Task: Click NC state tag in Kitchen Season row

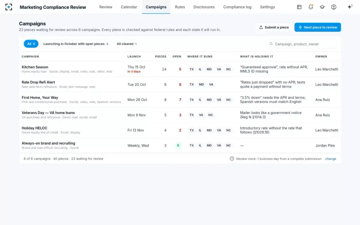Action: (x=229, y=69)
